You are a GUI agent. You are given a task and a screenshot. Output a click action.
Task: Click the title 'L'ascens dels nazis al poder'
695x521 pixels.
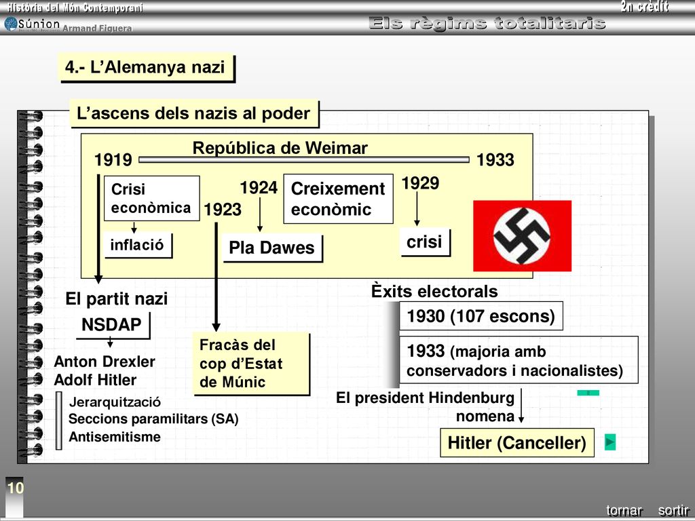(x=193, y=113)
